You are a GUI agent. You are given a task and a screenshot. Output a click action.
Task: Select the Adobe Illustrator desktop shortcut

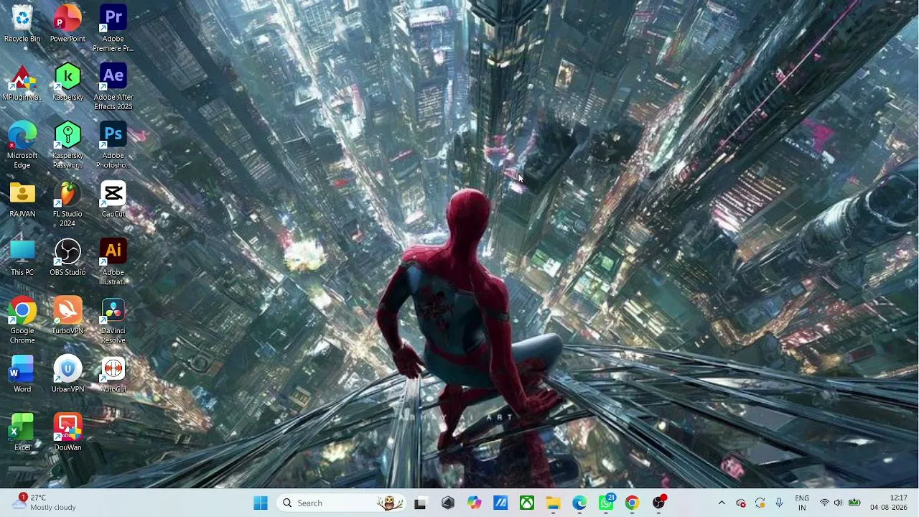tap(113, 262)
